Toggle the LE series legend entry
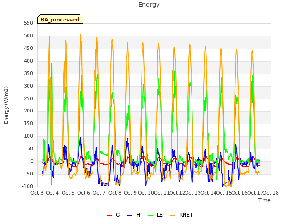This screenshot has height=224, width=299. point(155,215)
